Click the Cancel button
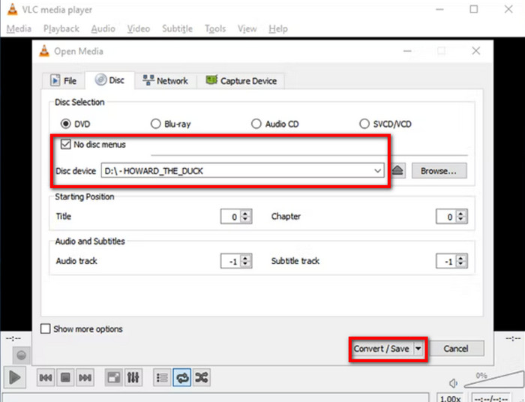This screenshot has height=402, width=525. pos(456,349)
